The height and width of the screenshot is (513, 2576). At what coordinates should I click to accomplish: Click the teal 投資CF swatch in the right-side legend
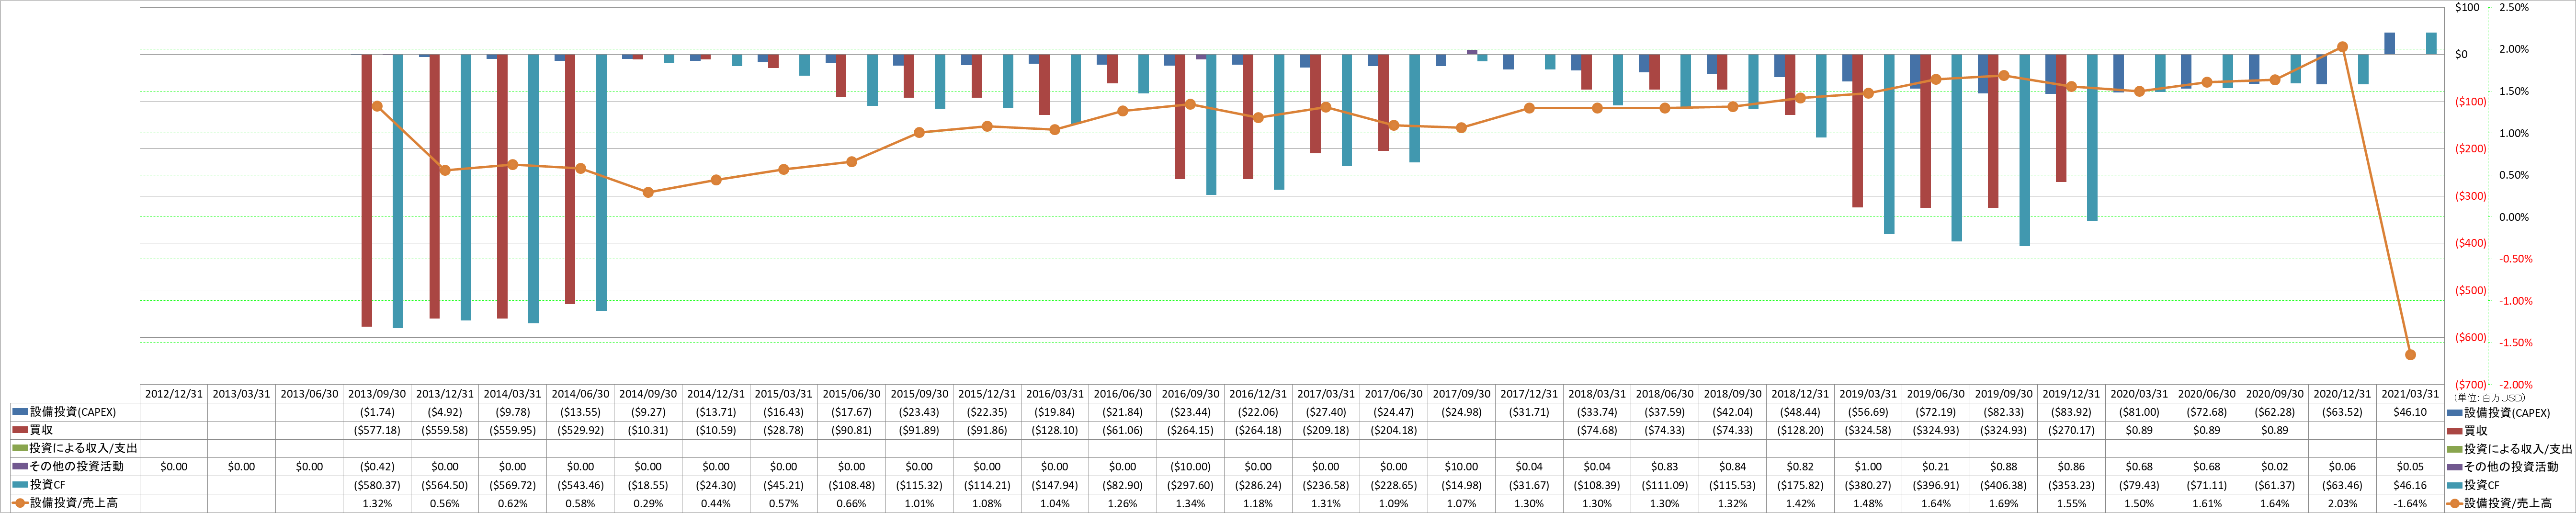pyautogui.click(x=2455, y=485)
